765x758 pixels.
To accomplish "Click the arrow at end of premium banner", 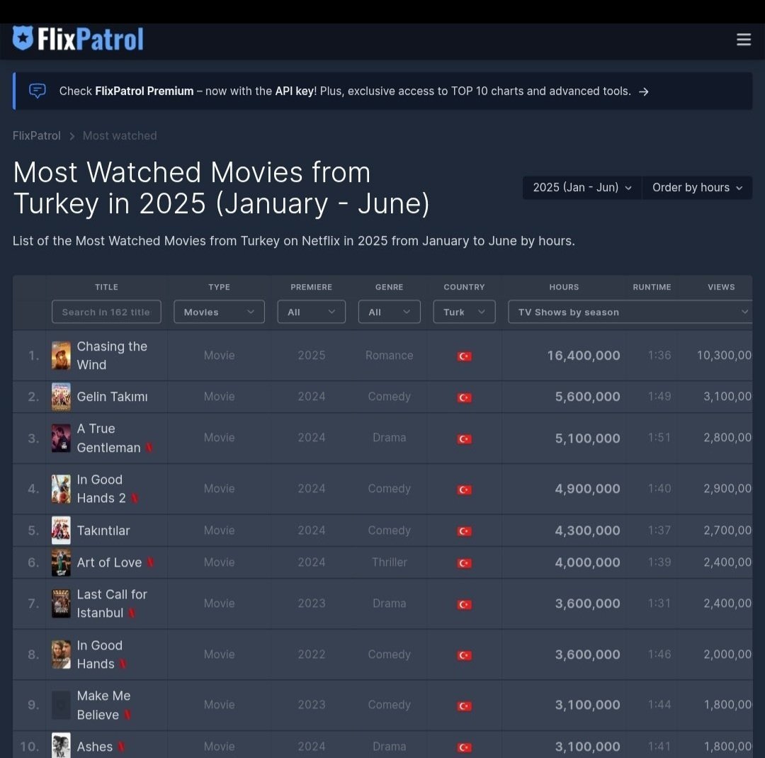I will click(x=643, y=92).
